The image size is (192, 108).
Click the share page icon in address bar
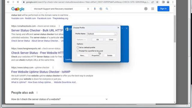click(153, 2)
